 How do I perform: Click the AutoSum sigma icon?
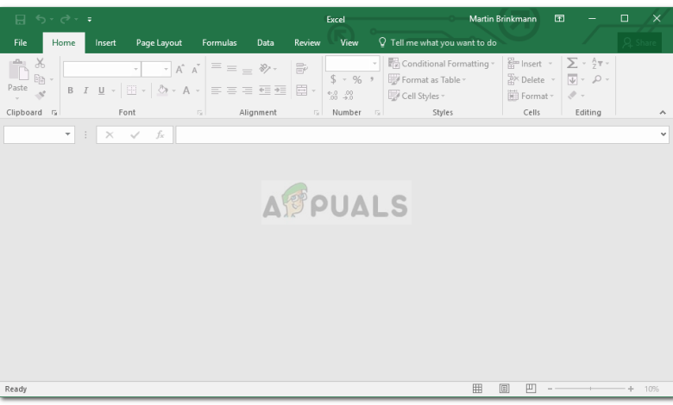[572, 63]
